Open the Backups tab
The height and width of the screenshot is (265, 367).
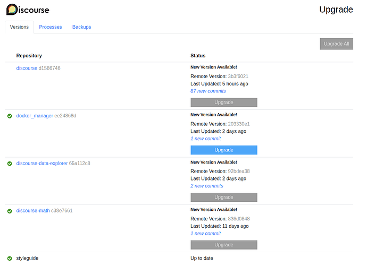pos(82,27)
